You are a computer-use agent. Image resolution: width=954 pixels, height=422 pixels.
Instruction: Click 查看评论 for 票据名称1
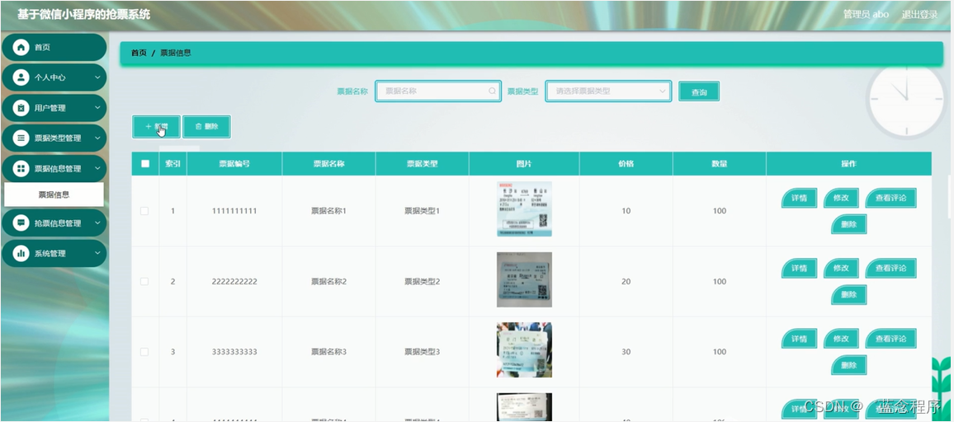click(890, 198)
